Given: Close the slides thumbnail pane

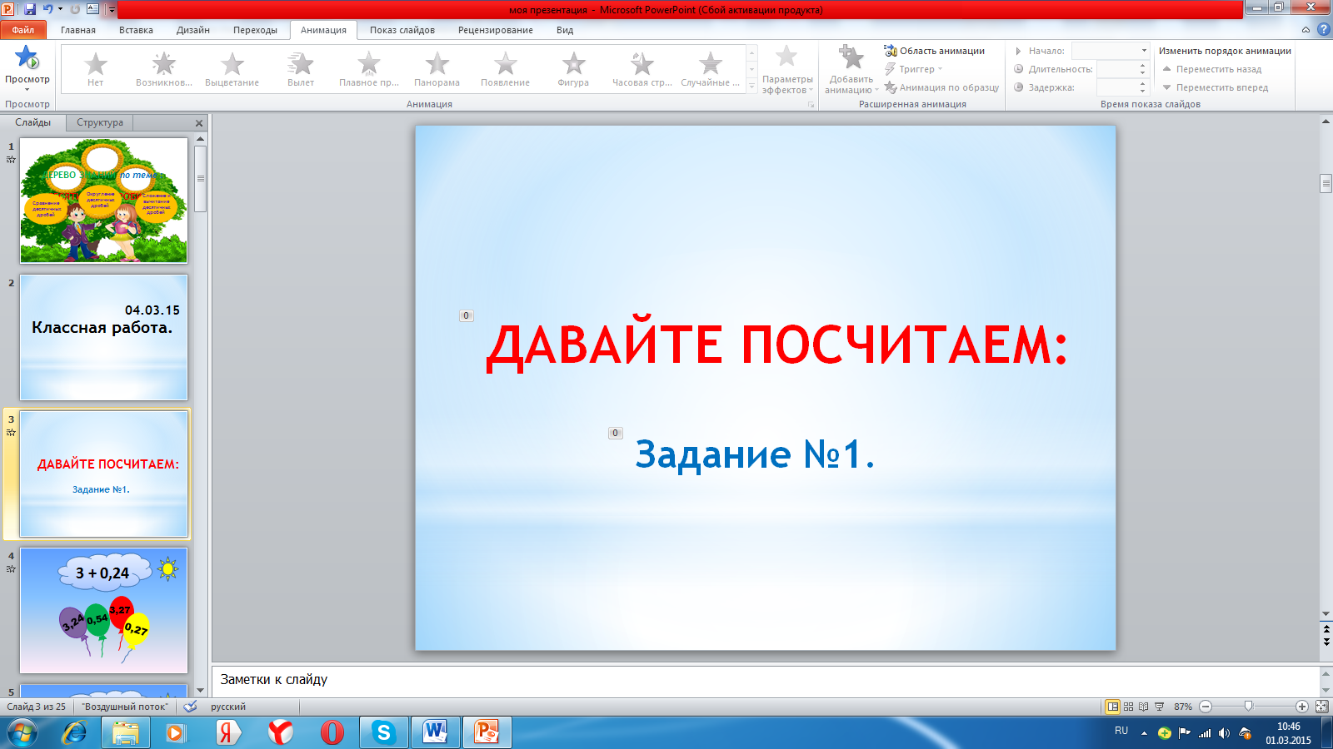Looking at the screenshot, I should pyautogui.click(x=199, y=123).
